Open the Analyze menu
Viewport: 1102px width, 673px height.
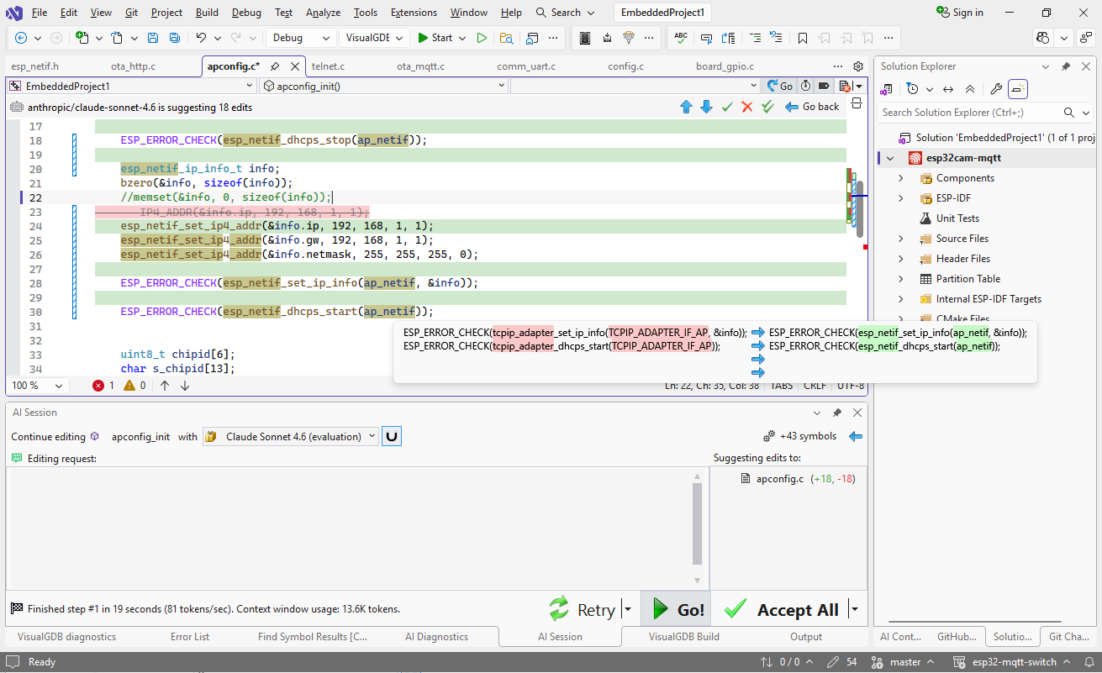pos(323,13)
